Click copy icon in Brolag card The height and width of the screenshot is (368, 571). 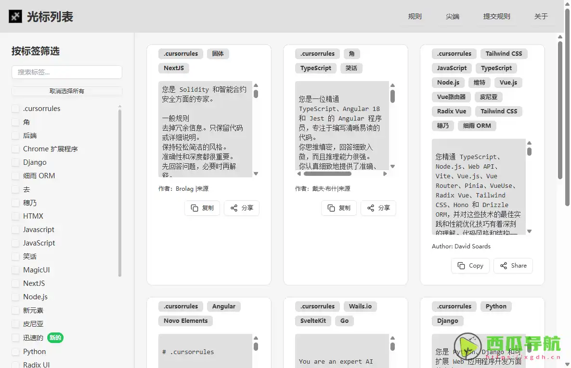[x=195, y=208]
